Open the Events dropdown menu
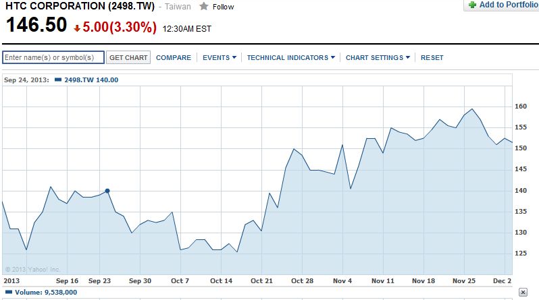 click(220, 58)
